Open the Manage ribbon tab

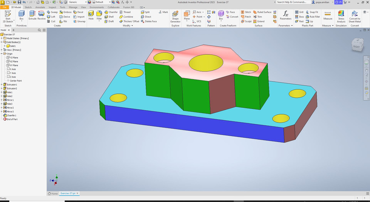[x=73, y=7]
